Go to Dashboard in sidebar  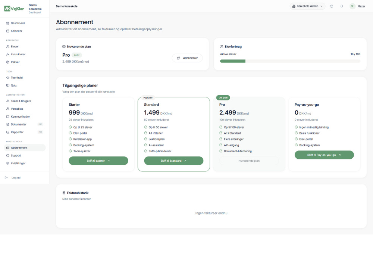coord(25,23)
